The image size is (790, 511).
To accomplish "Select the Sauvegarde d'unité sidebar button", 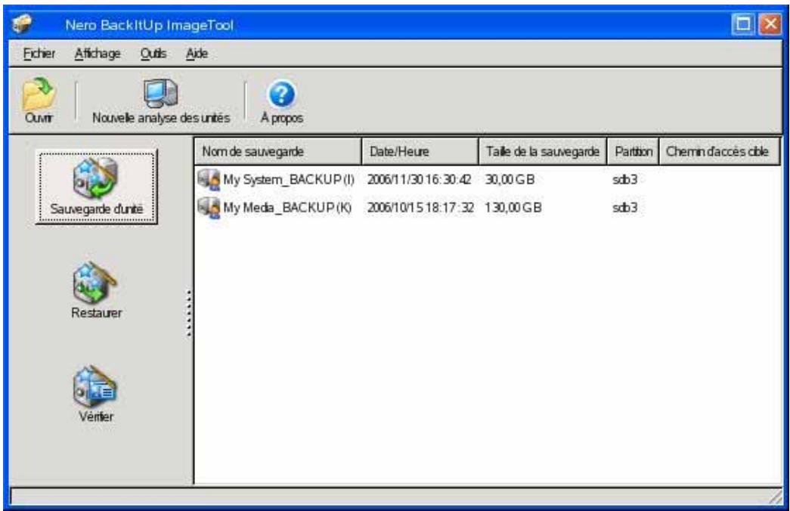I will point(96,187).
